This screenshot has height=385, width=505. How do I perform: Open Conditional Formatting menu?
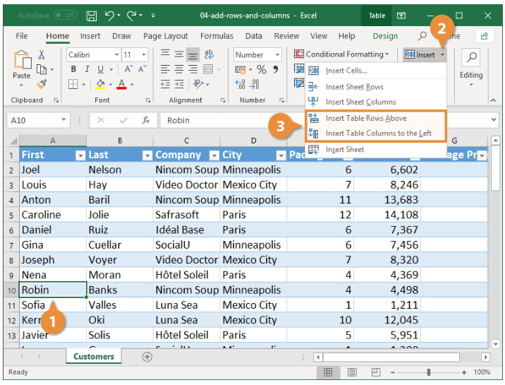(341, 54)
